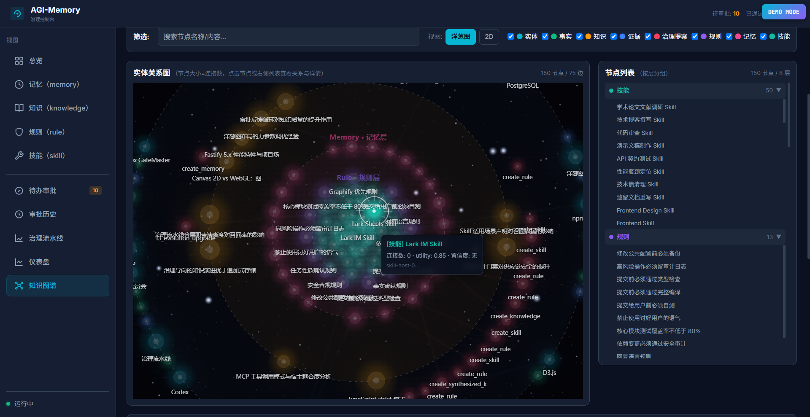Select 提交前必须通过类型检查 rule
Screen dimensions: 810x417
click(x=648, y=279)
